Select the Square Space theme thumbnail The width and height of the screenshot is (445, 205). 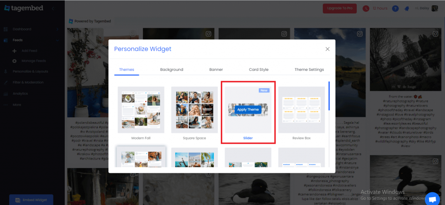(194, 110)
